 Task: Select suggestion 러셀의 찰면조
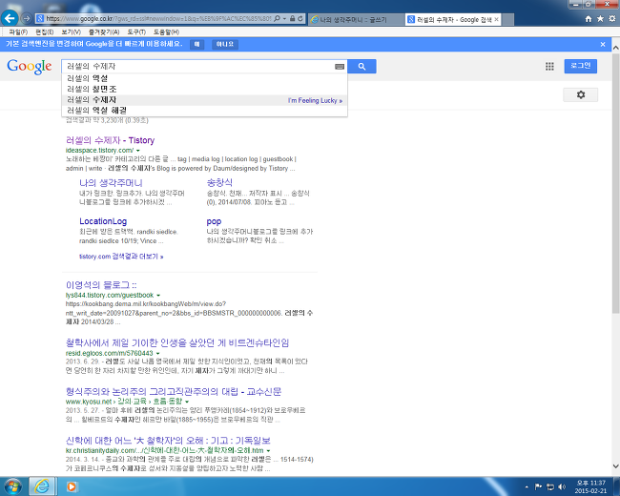pos(204,89)
